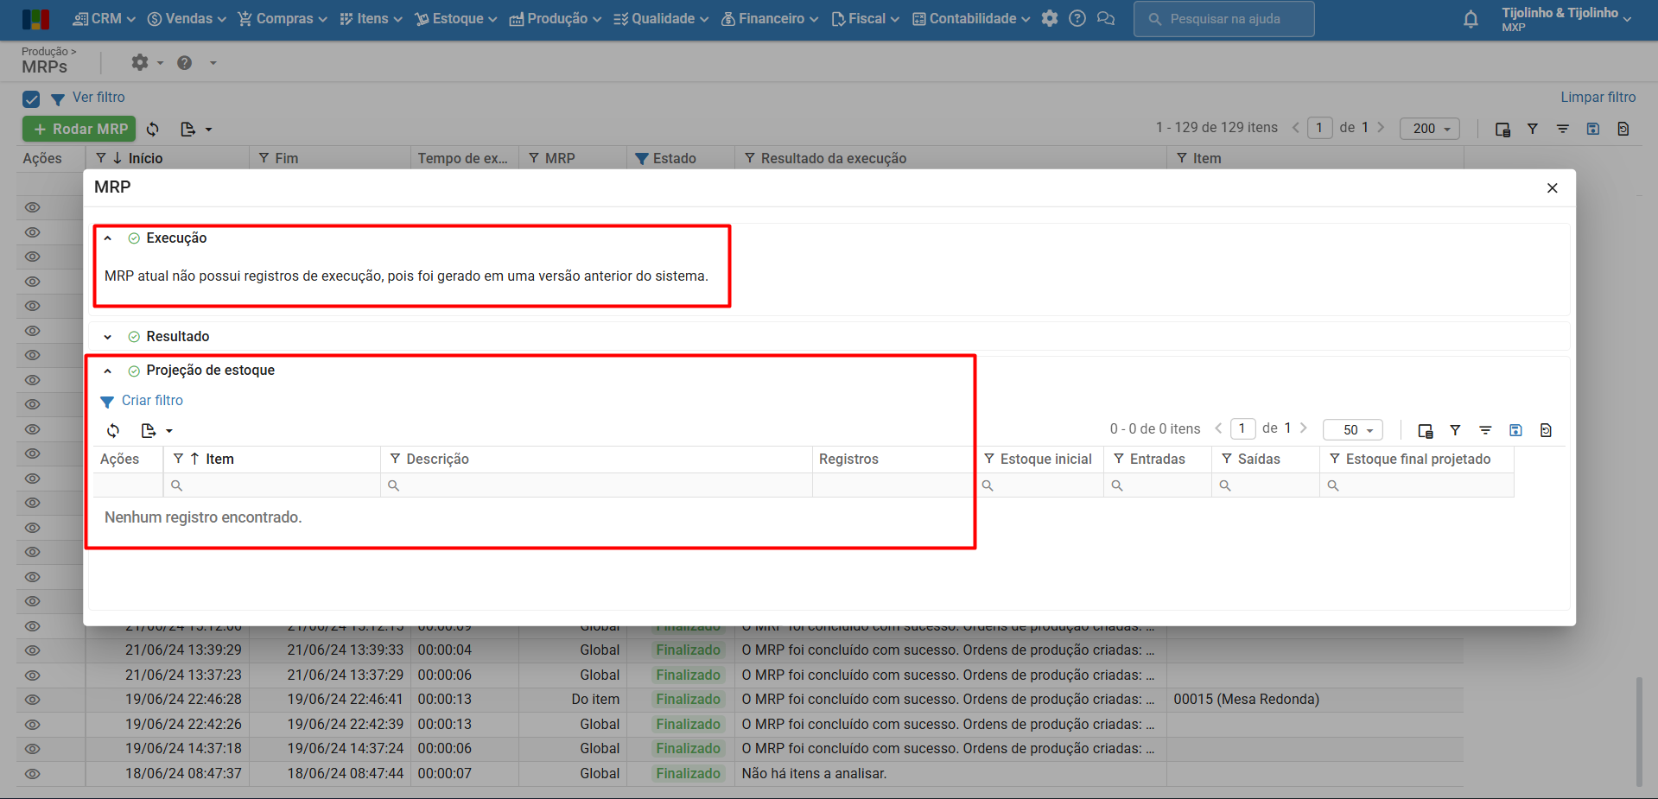
Task: View the MRP started 21/06/24 13:39:29
Action: click(x=33, y=650)
